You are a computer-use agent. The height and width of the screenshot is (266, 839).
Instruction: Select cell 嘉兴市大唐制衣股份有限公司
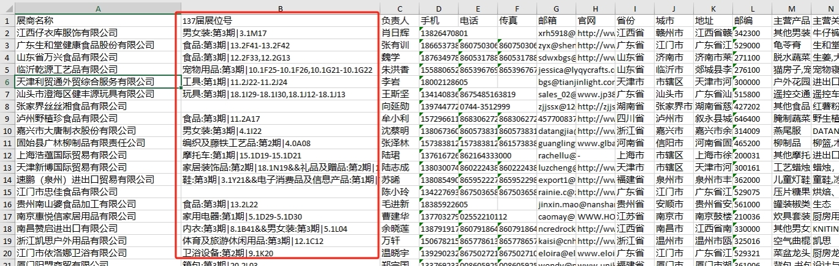[97, 130]
